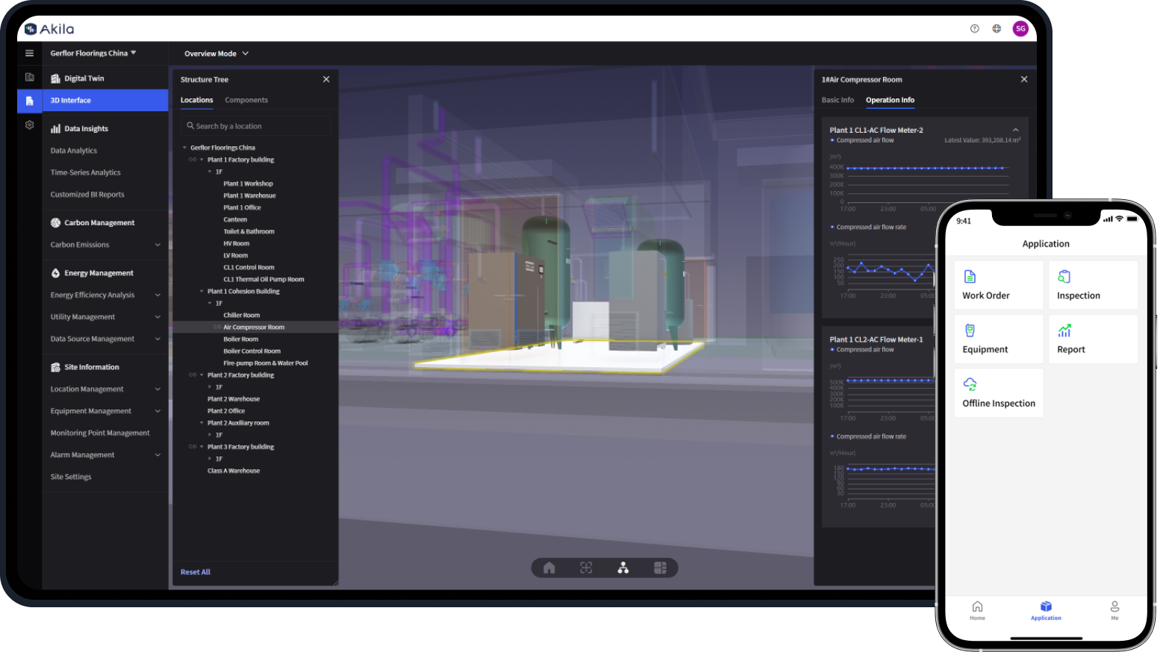Open Customized BI Reports

click(87, 195)
